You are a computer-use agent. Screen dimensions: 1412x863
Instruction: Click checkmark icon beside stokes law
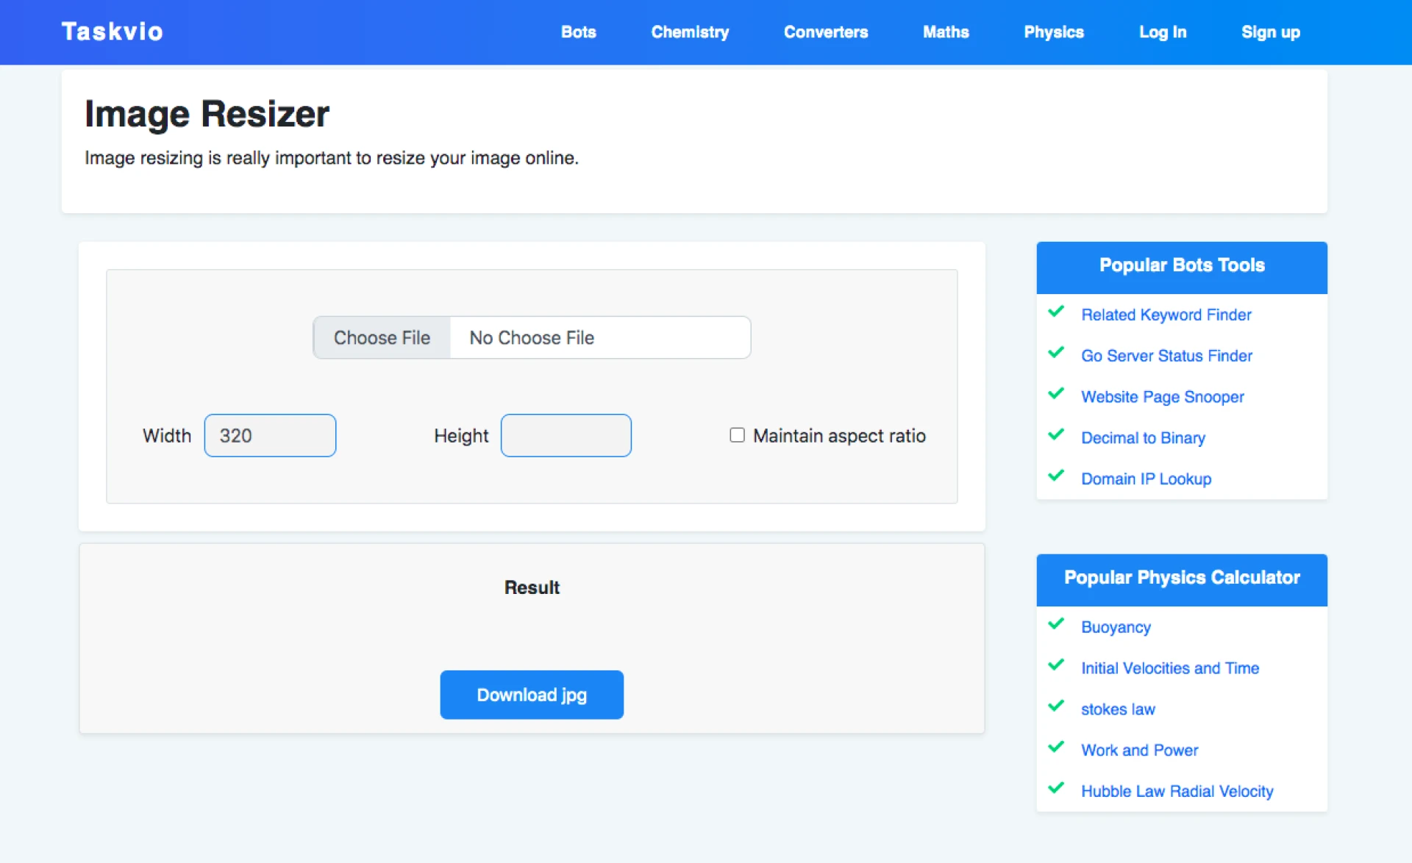click(x=1056, y=706)
